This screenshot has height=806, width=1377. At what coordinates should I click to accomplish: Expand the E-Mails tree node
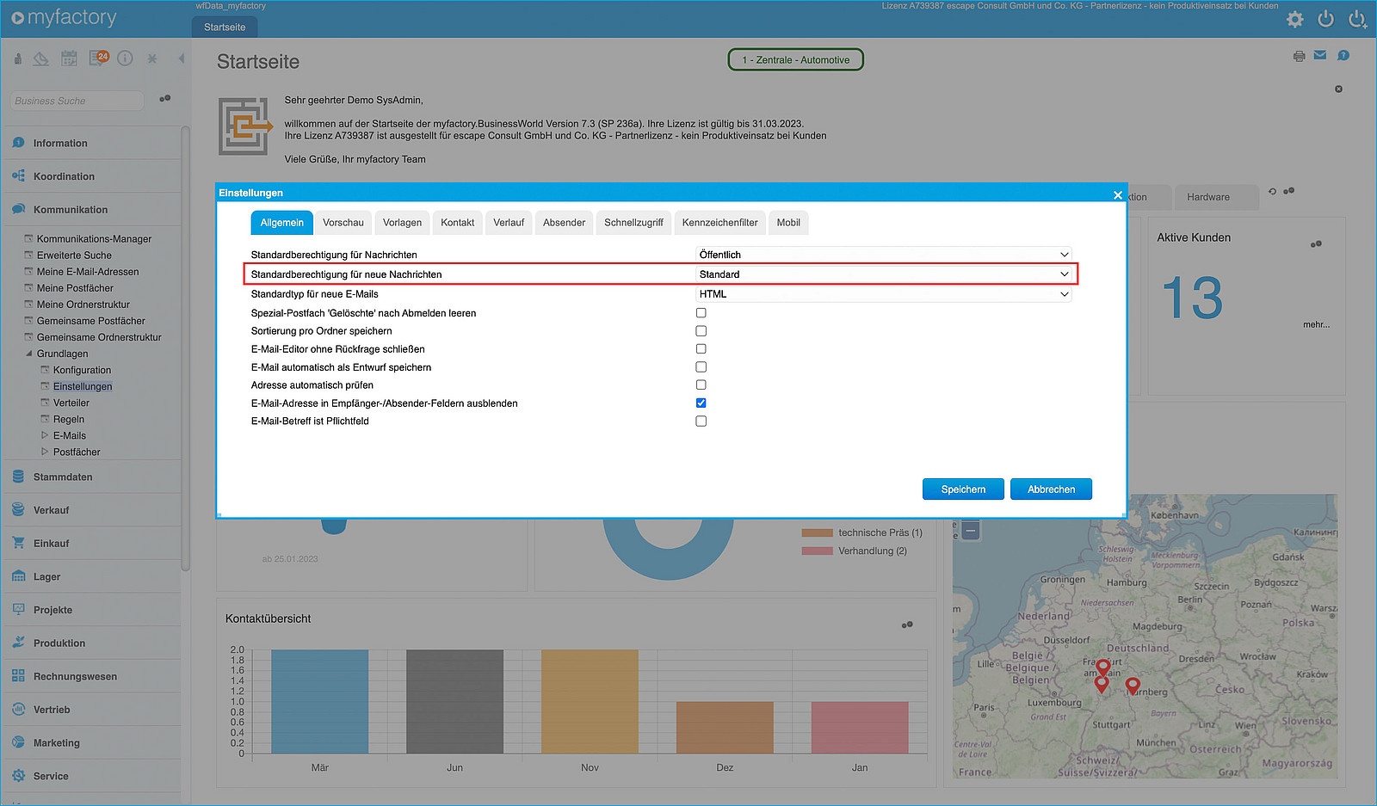45,435
